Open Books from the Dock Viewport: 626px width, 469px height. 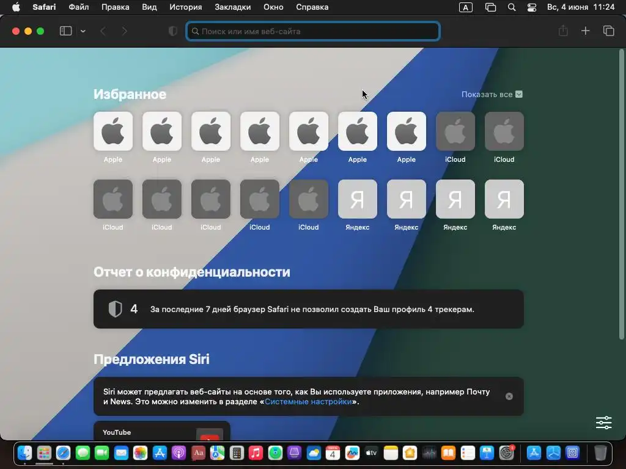coord(448,453)
